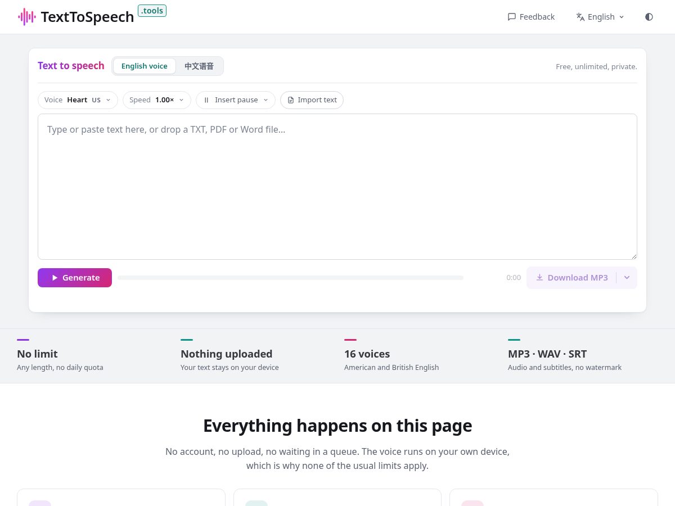Open the English language dropdown

pos(600,17)
